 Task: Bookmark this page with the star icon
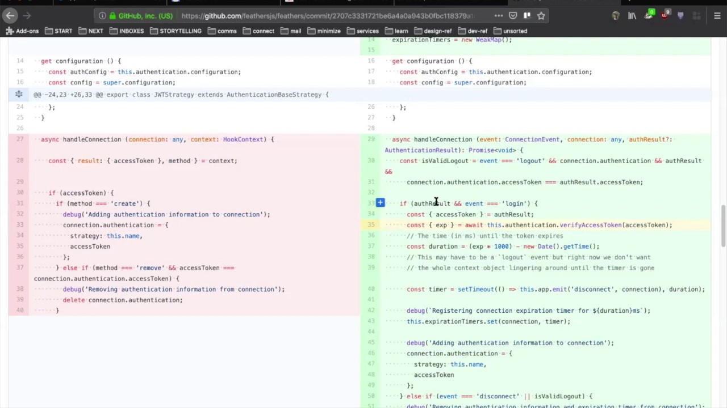(541, 16)
